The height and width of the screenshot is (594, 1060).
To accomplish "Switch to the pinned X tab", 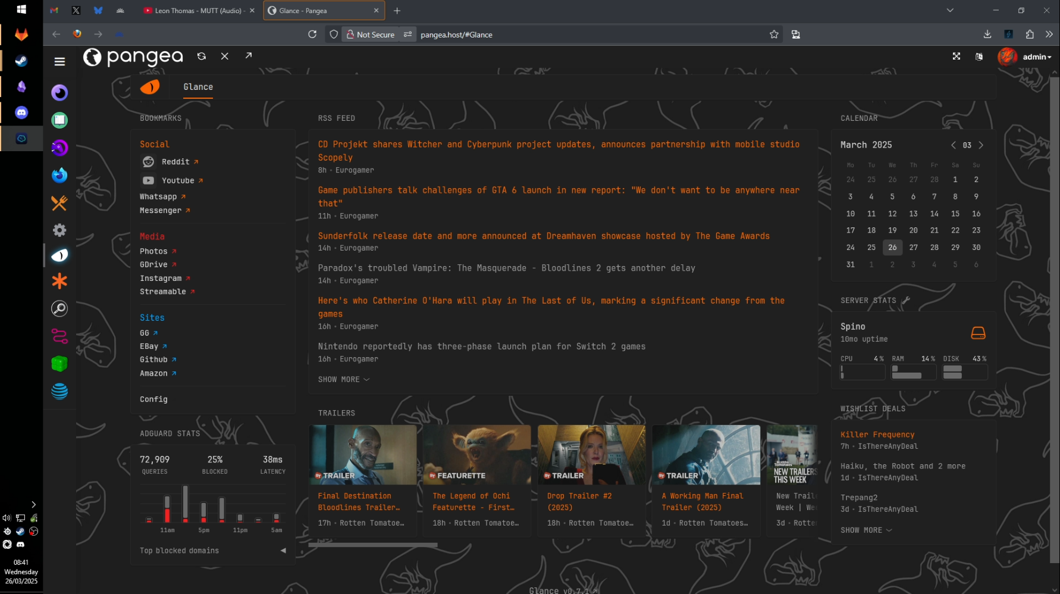I will 76,11.
